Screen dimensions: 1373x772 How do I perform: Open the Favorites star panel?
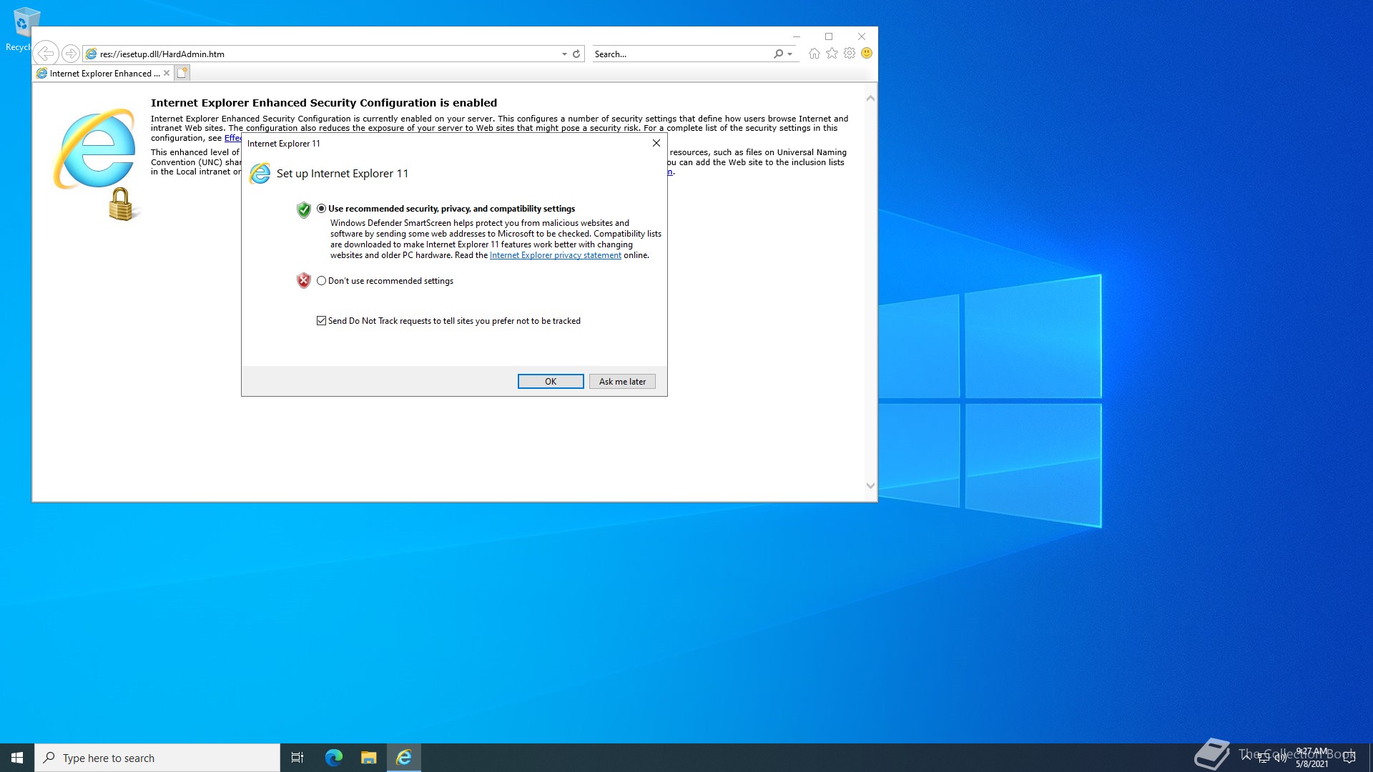(832, 53)
